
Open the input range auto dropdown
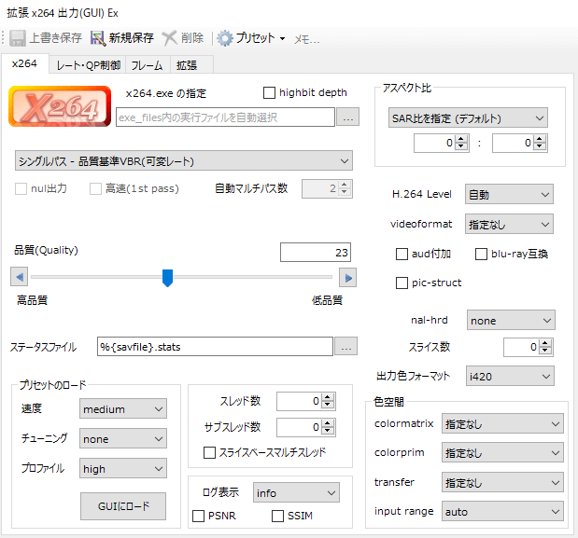[x=502, y=511]
